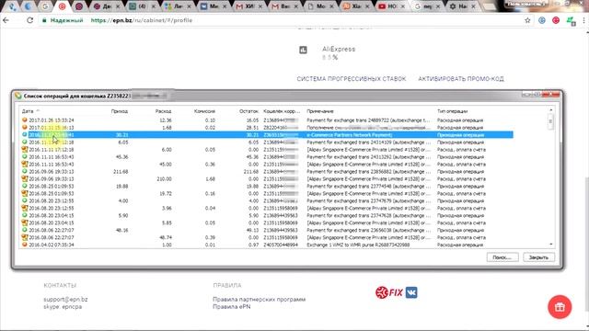Open the Правила ePN link
The height and width of the screenshot is (331, 589).
[231, 306]
